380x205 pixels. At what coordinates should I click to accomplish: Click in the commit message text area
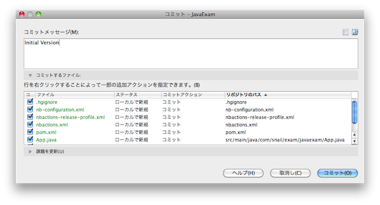click(190, 53)
